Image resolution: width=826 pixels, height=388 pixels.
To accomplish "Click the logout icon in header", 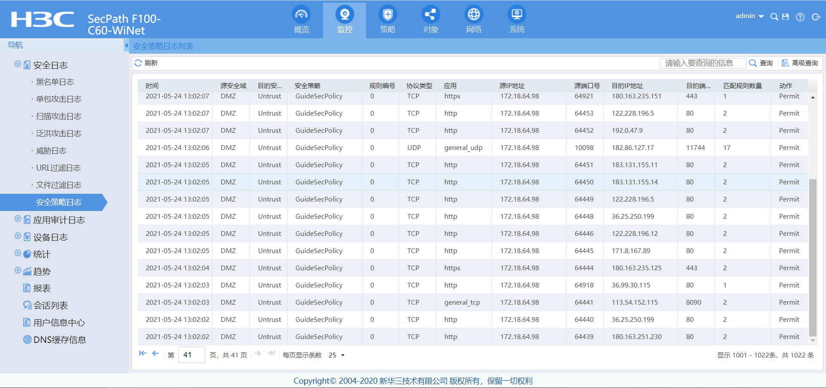I will pyautogui.click(x=816, y=17).
